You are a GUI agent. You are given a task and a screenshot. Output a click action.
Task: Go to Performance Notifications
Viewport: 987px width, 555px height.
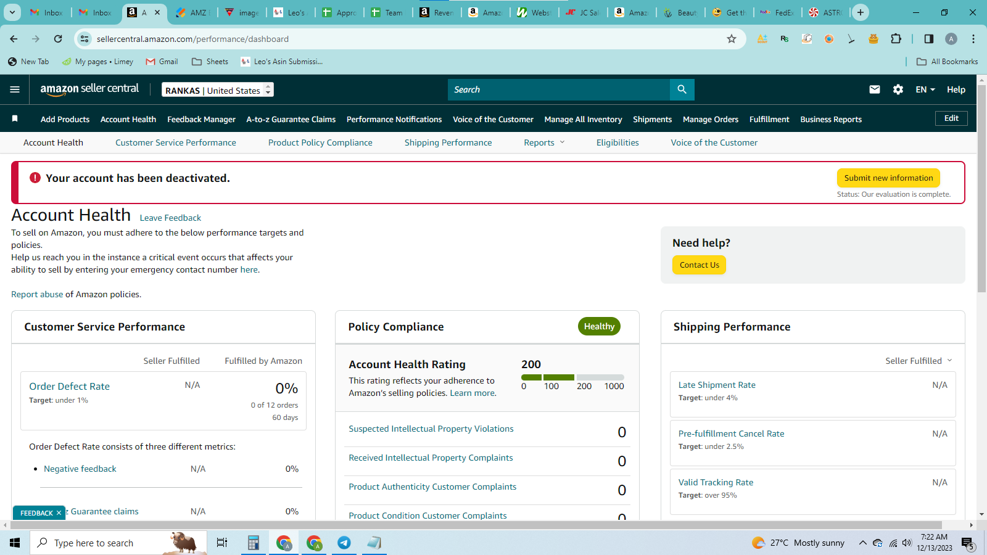pyautogui.click(x=394, y=119)
